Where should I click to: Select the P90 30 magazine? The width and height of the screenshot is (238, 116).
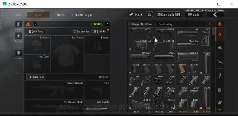pos(205,98)
